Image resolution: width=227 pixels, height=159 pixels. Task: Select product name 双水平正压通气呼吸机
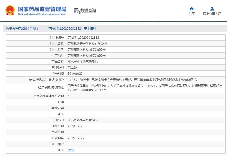[83, 62]
